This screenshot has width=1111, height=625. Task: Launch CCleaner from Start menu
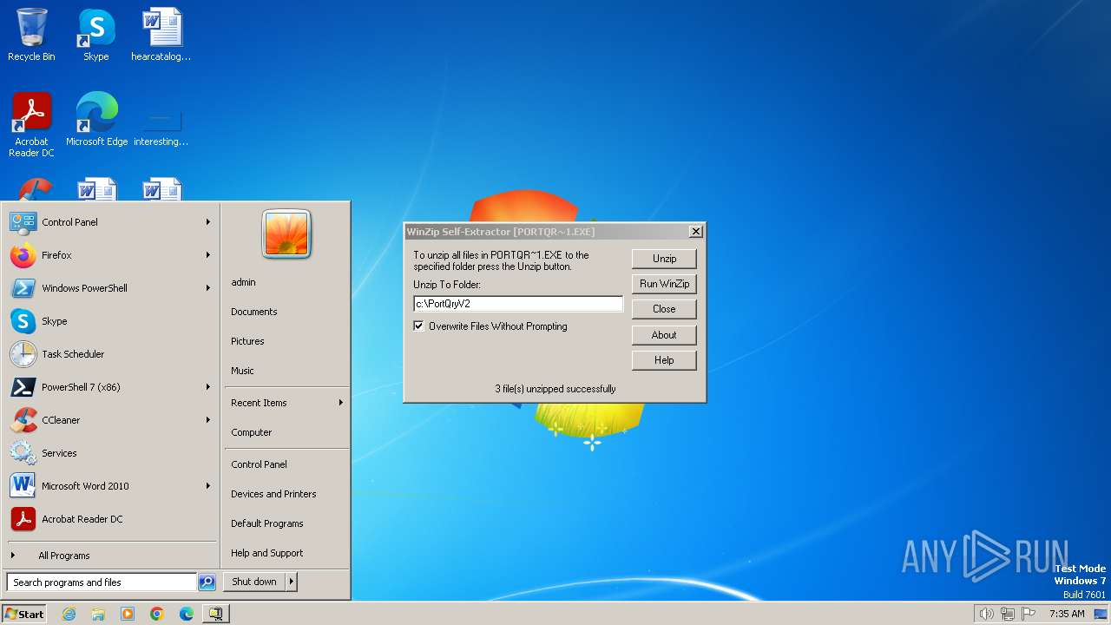click(111, 420)
